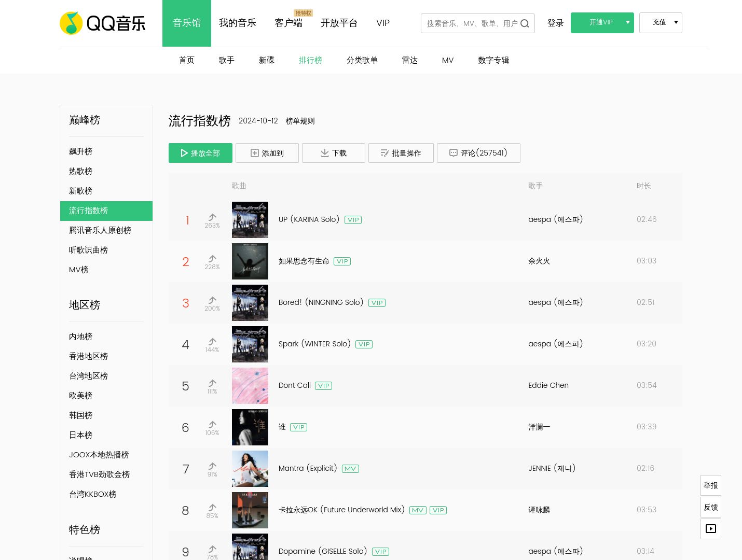The height and width of the screenshot is (560, 742).
Task: Click the QQ音乐 logo
Action: tap(103, 23)
